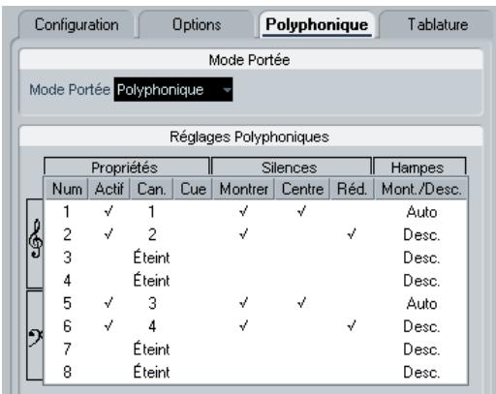Change Desc. stem direction for voice 7
This screenshot has height=394, width=496.
click(421, 349)
